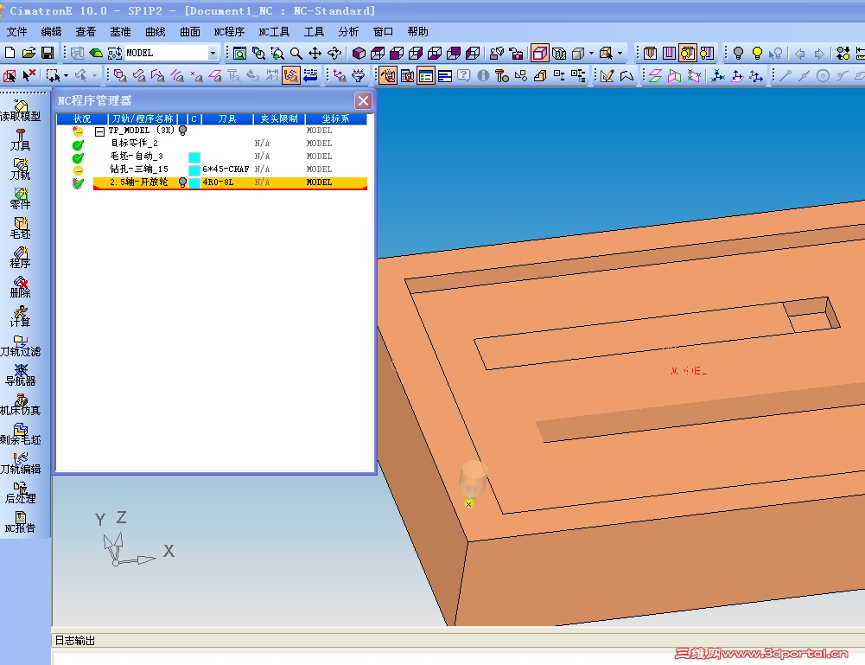Generate NC报告 report
The image size is (865, 665).
(21, 522)
